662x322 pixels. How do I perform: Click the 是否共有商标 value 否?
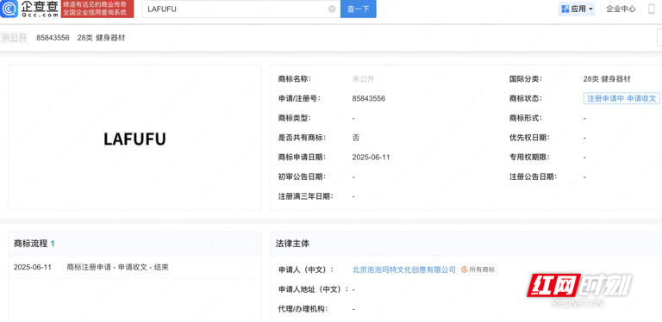[x=356, y=138]
